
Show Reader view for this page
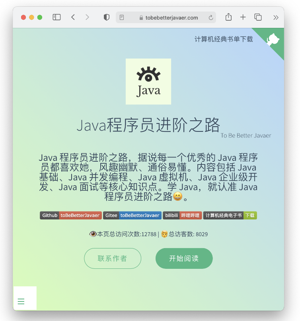122,18
